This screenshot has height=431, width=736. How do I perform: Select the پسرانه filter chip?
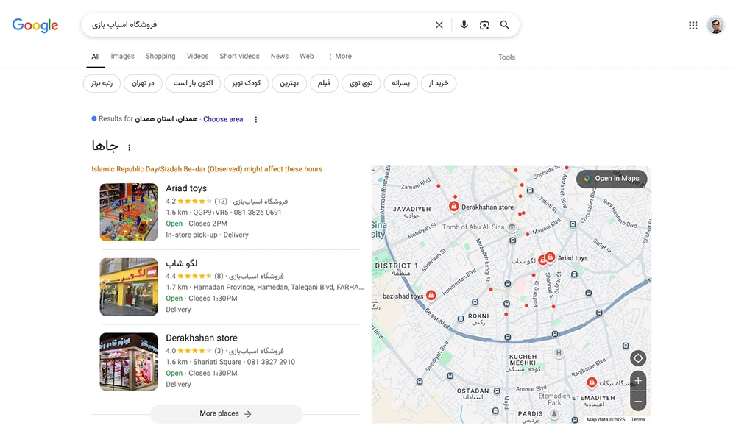tap(401, 84)
